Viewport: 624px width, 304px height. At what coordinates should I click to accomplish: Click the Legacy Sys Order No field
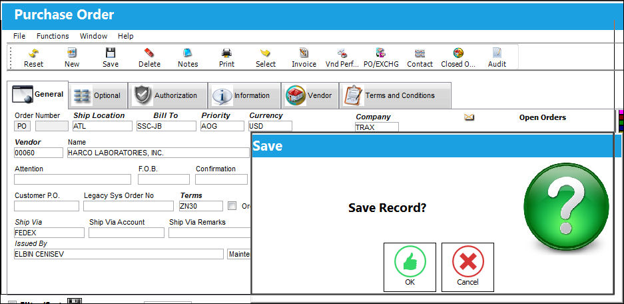129,206
